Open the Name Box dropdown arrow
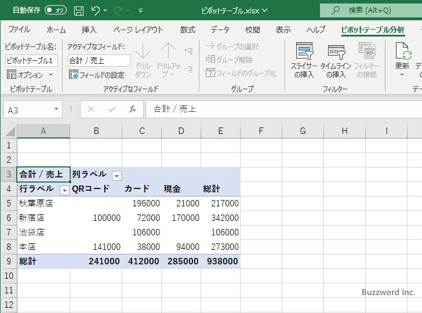The width and height of the screenshot is (422, 313). pyautogui.click(x=56, y=109)
